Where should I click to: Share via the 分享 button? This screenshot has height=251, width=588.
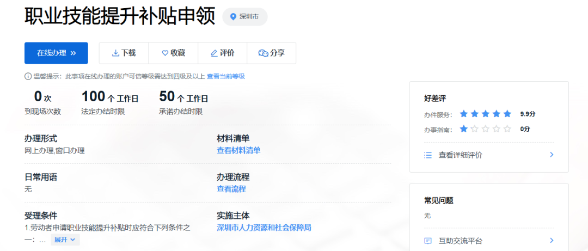[272, 53]
